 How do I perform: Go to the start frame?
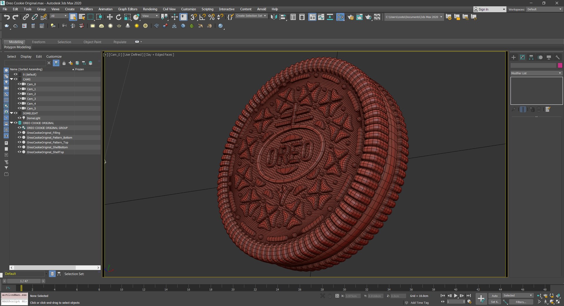(443, 296)
